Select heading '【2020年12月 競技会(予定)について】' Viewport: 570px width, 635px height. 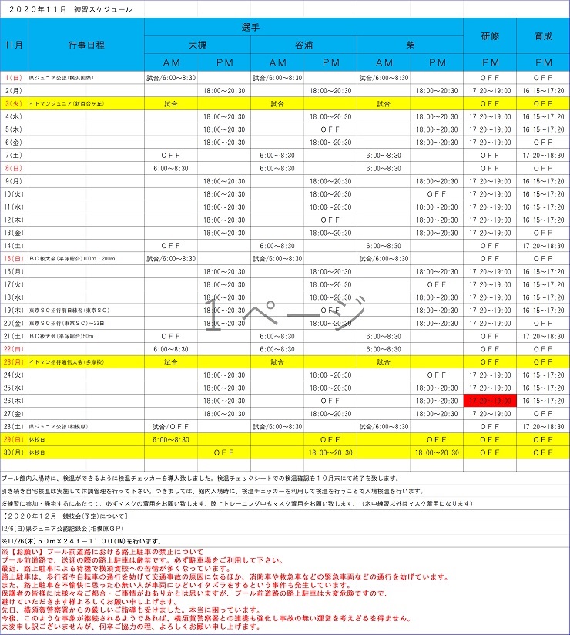[65, 516]
